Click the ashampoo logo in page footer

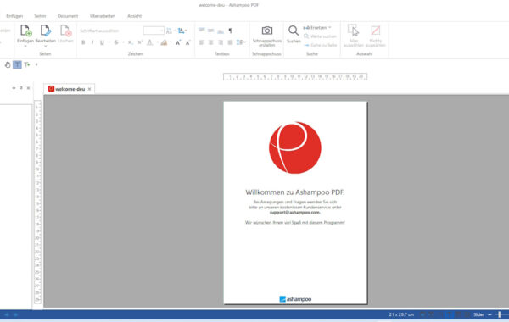click(295, 299)
